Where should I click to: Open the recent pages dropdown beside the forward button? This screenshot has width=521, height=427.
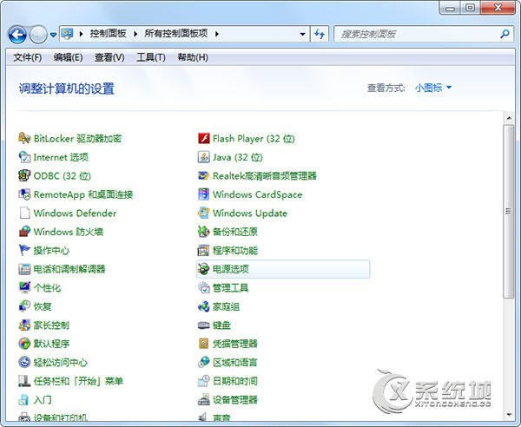click(x=54, y=35)
